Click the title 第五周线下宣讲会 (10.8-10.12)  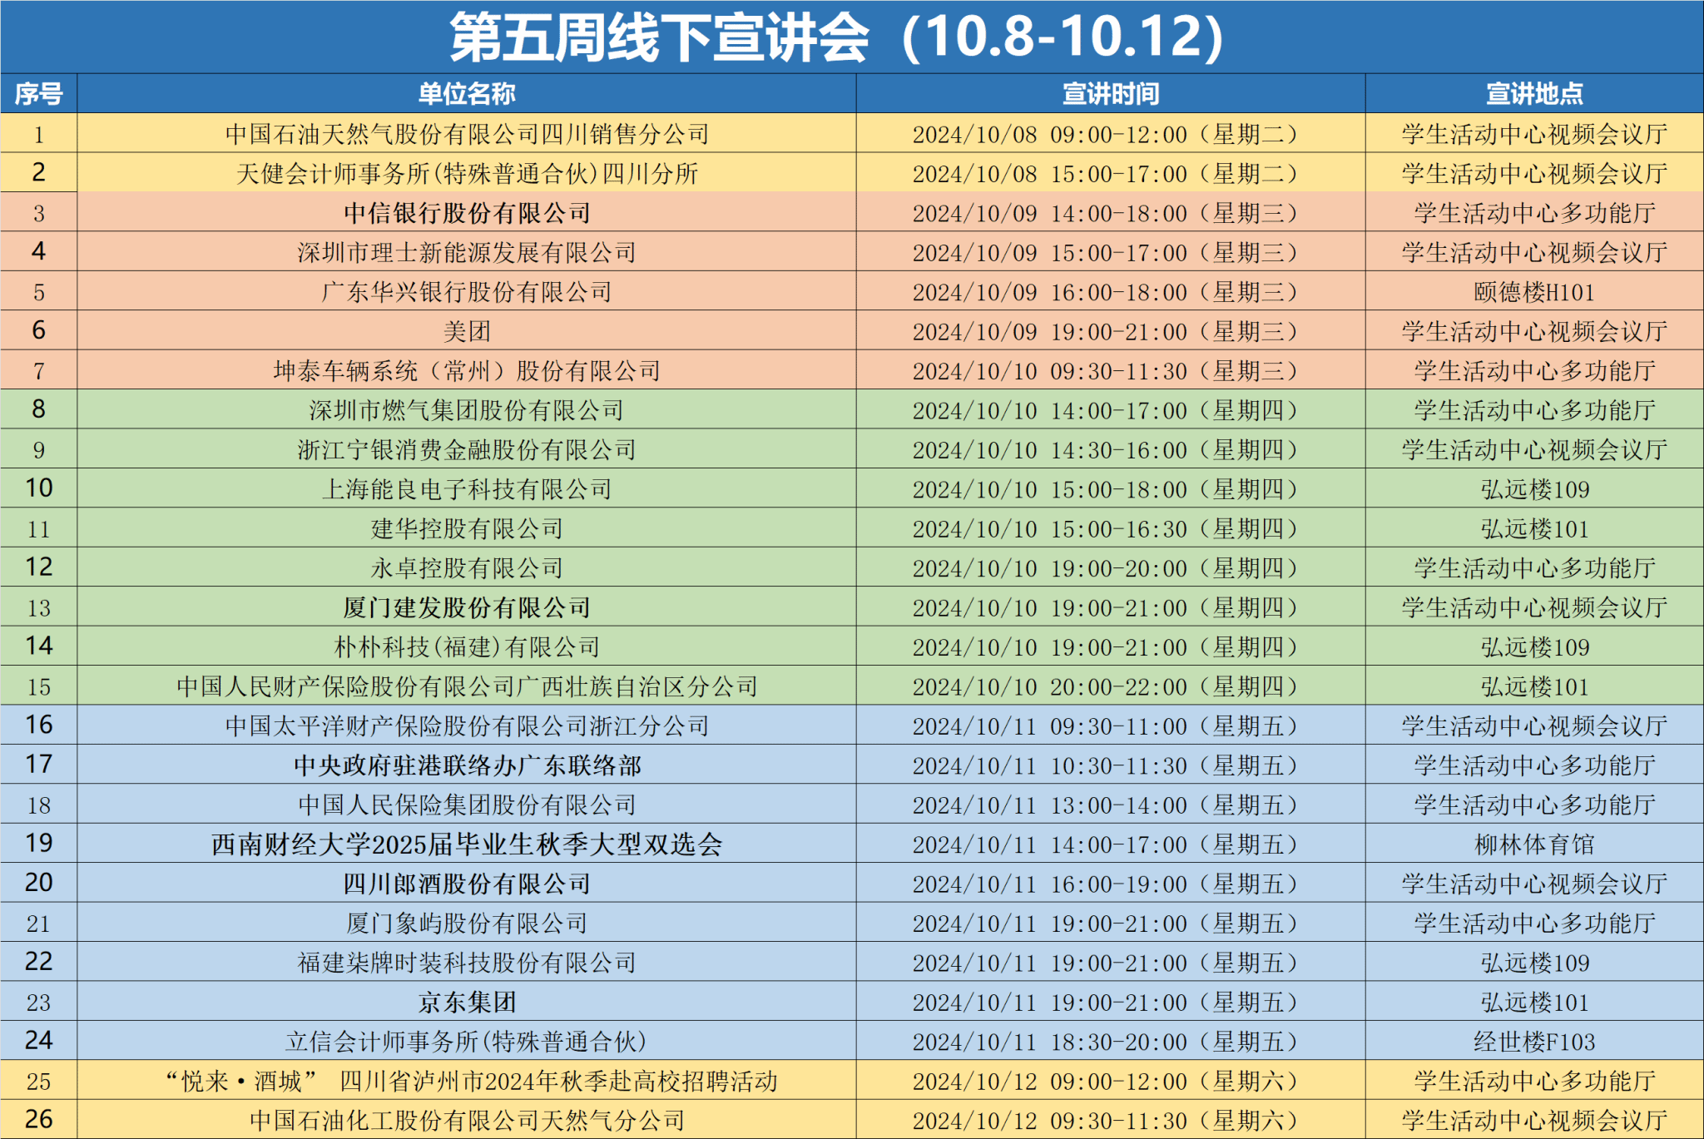pos(837,38)
